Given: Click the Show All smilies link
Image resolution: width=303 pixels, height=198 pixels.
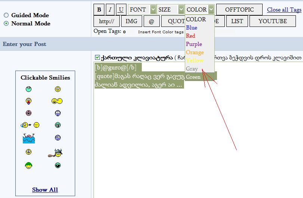Looking at the screenshot, I should click(x=45, y=190).
